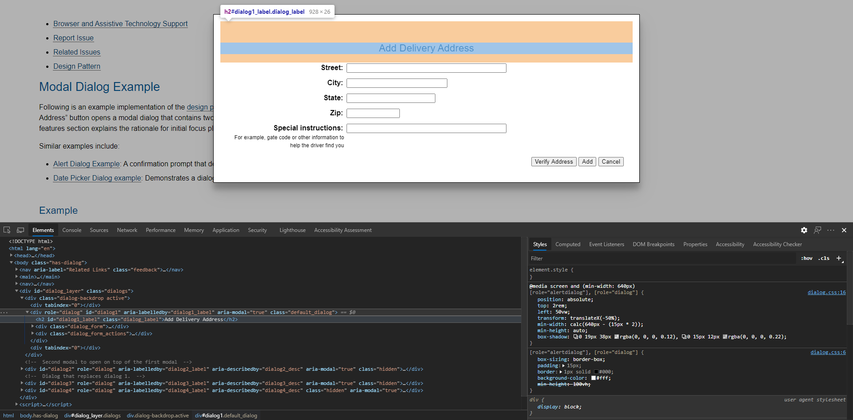Toggle the .cls class editor
Viewport: 853px width, 420px height.
[x=824, y=258]
